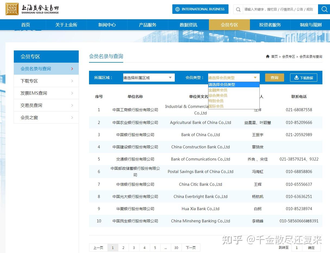Click the home icon in the breadcrumb

click(x=268, y=56)
